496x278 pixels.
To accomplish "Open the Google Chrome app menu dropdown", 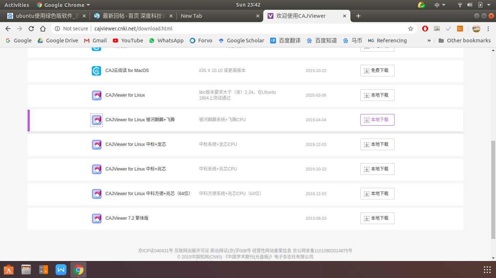I will (63, 5).
